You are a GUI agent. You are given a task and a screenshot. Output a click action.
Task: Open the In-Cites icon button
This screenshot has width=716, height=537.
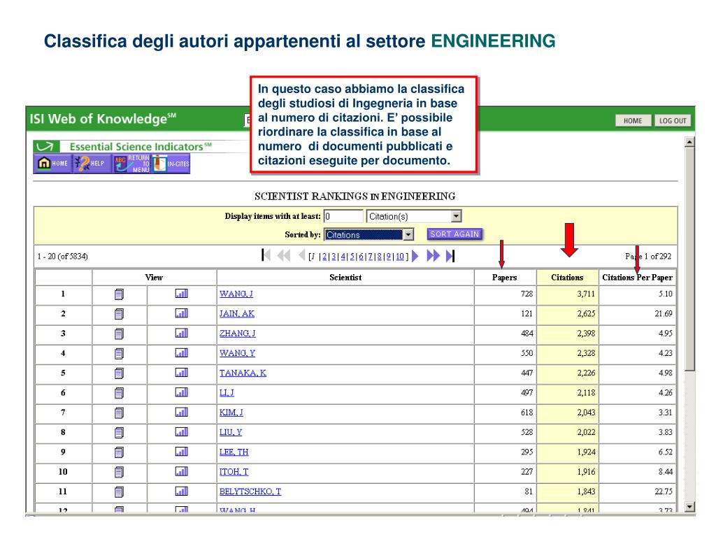[x=171, y=164]
